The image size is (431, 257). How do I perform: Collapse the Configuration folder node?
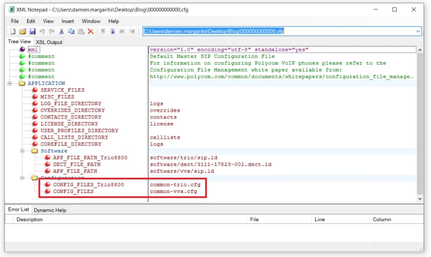pos(22,178)
